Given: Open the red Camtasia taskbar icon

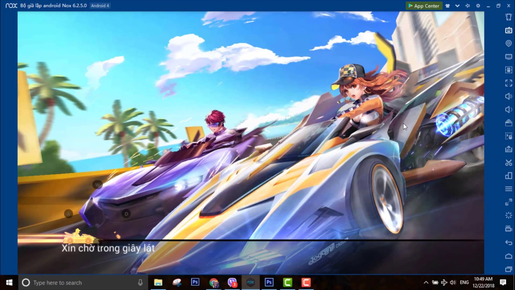Looking at the screenshot, I should (x=306, y=282).
